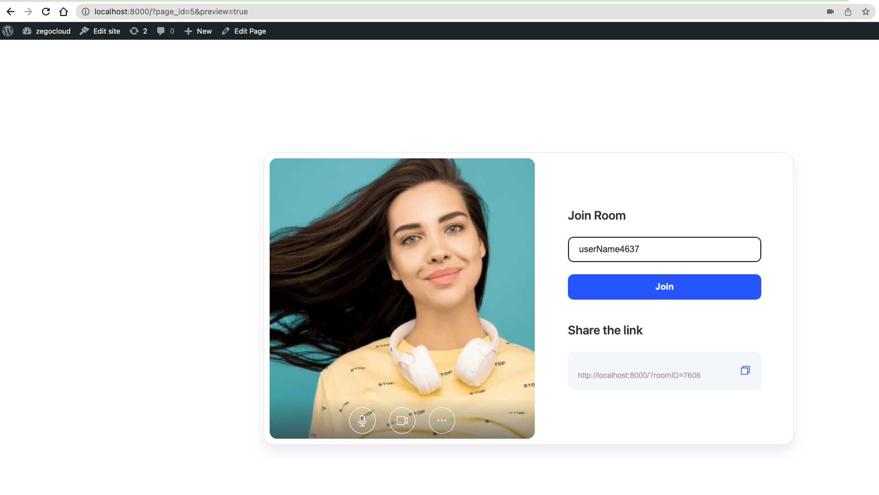The width and height of the screenshot is (879, 495).
Task: Expand the New content menu
Action: (x=198, y=31)
